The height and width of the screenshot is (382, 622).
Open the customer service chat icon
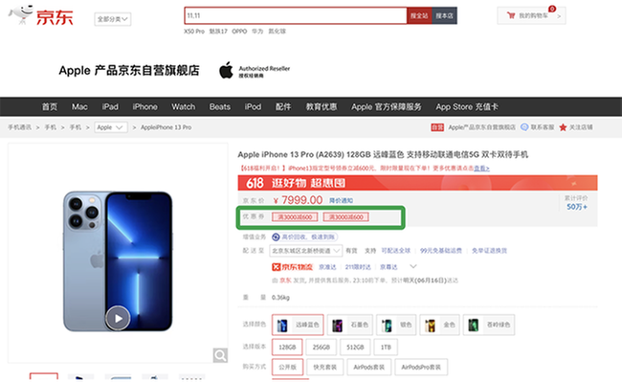click(524, 127)
